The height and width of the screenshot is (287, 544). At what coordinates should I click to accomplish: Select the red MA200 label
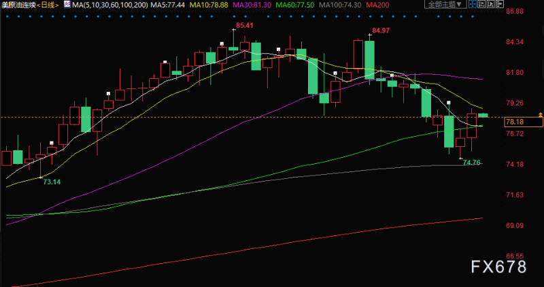pyautogui.click(x=377, y=5)
